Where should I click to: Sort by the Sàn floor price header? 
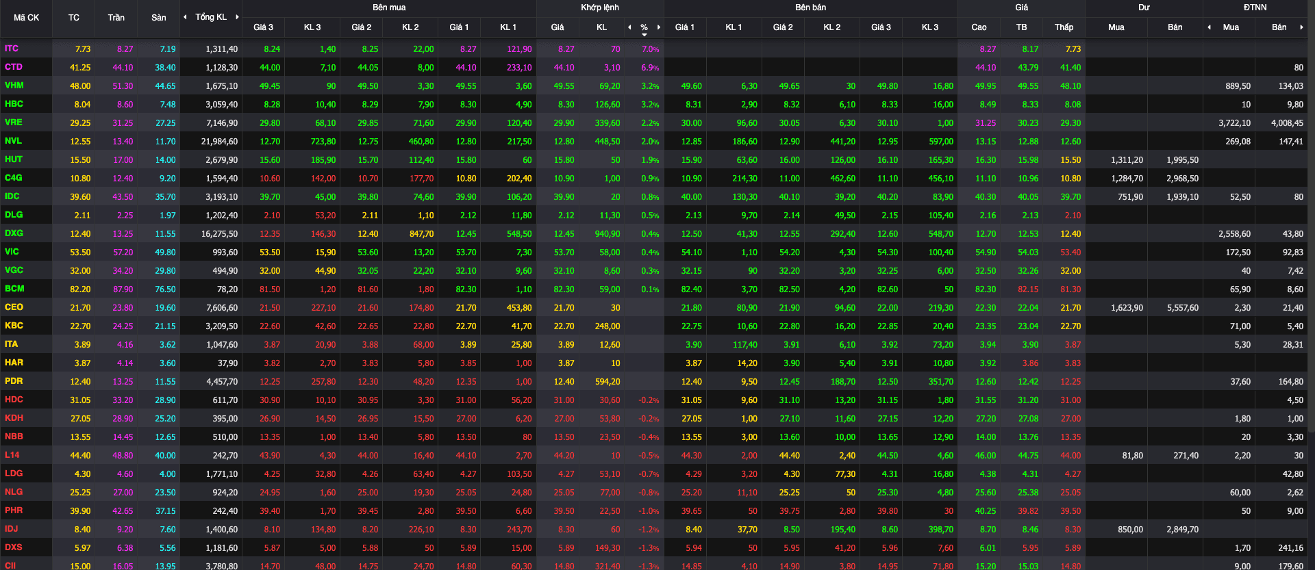coord(159,18)
